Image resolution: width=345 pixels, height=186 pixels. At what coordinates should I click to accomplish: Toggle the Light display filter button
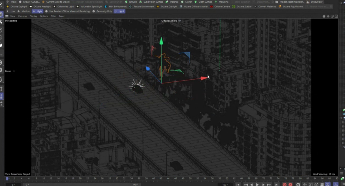point(119,11)
